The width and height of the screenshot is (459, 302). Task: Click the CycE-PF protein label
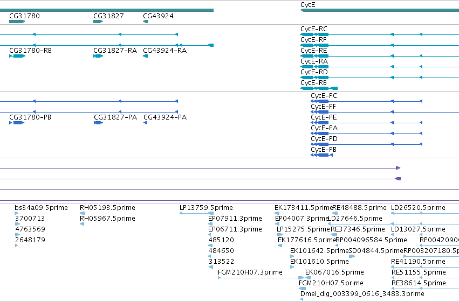point(323,107)
